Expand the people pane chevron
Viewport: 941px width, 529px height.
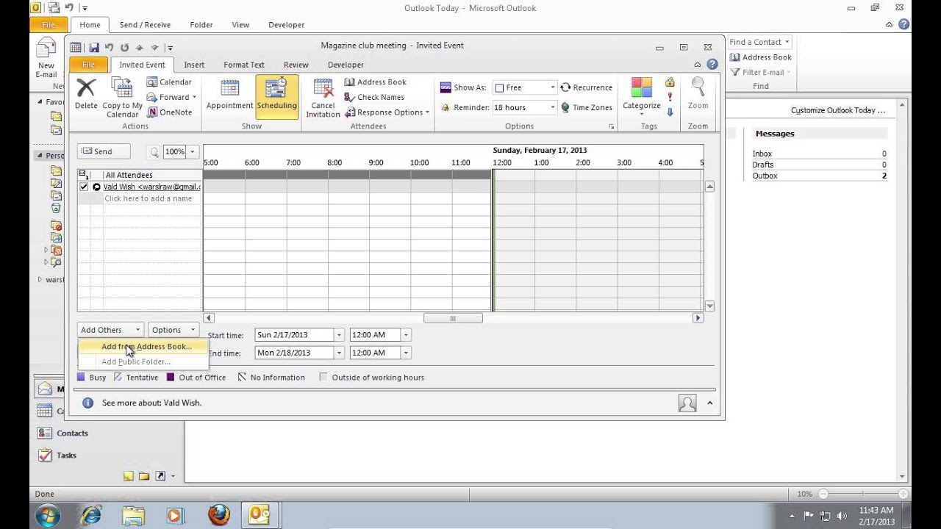[710, 403]
